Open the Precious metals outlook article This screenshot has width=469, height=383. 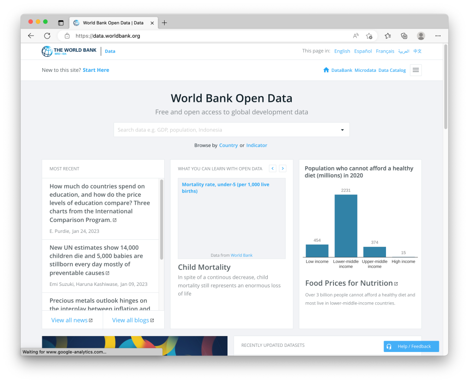[x=99, y=304]
